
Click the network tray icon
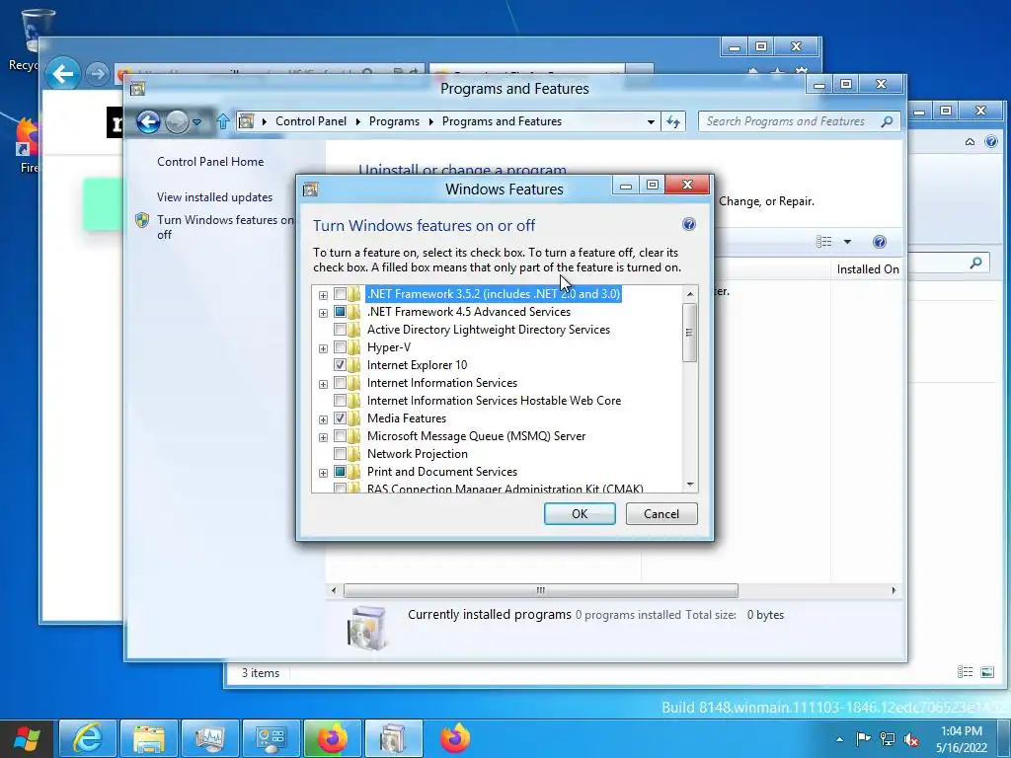coord(888,738)
